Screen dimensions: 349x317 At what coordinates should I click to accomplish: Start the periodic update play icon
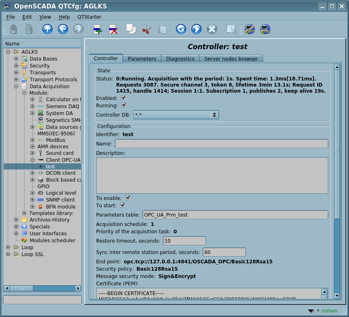196,29
